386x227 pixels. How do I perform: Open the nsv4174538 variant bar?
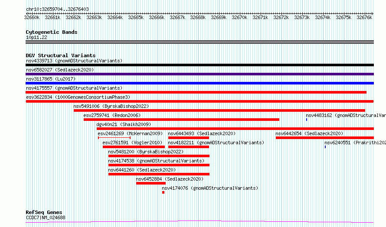point(159,165)
